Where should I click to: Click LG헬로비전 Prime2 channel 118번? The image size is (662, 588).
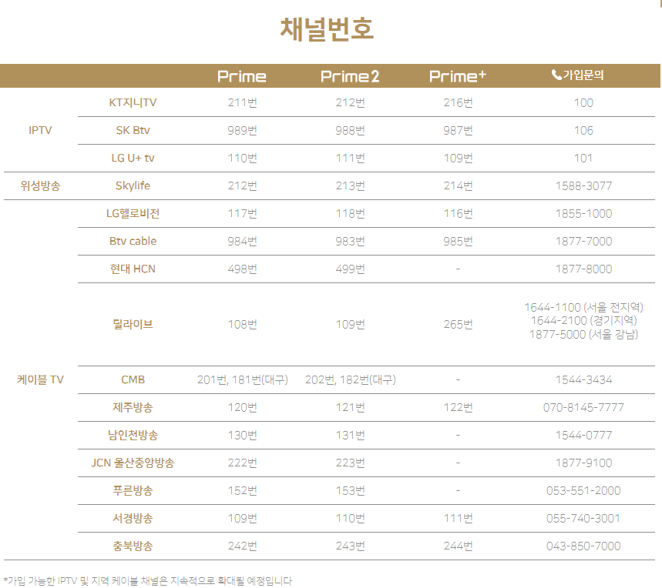coord(350,214)
